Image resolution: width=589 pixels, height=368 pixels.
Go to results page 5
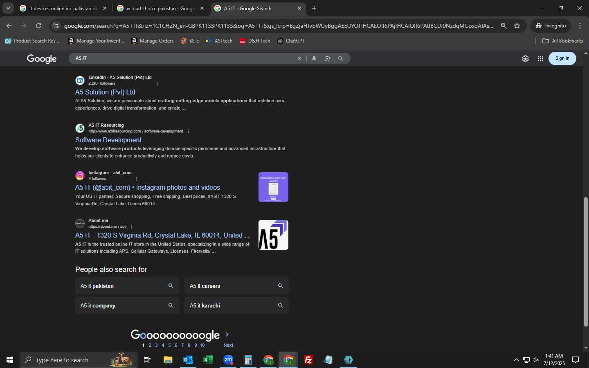click(169, 345)
